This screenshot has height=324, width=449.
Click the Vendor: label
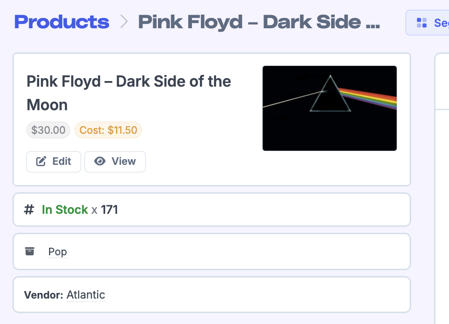pos(43,295)
